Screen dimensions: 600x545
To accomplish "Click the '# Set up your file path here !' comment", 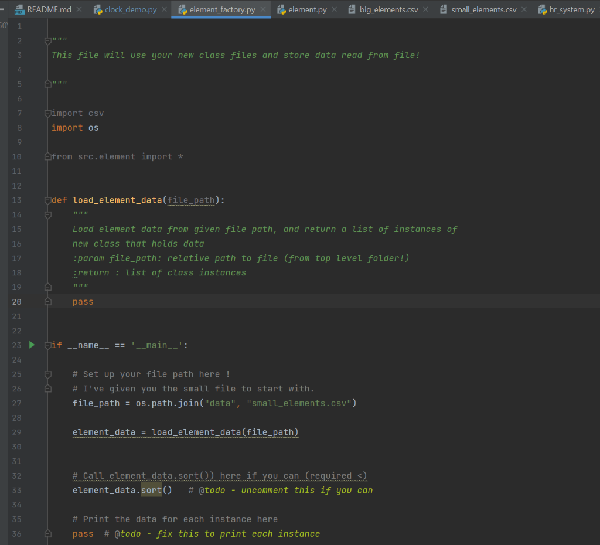I will coord(151,374).
